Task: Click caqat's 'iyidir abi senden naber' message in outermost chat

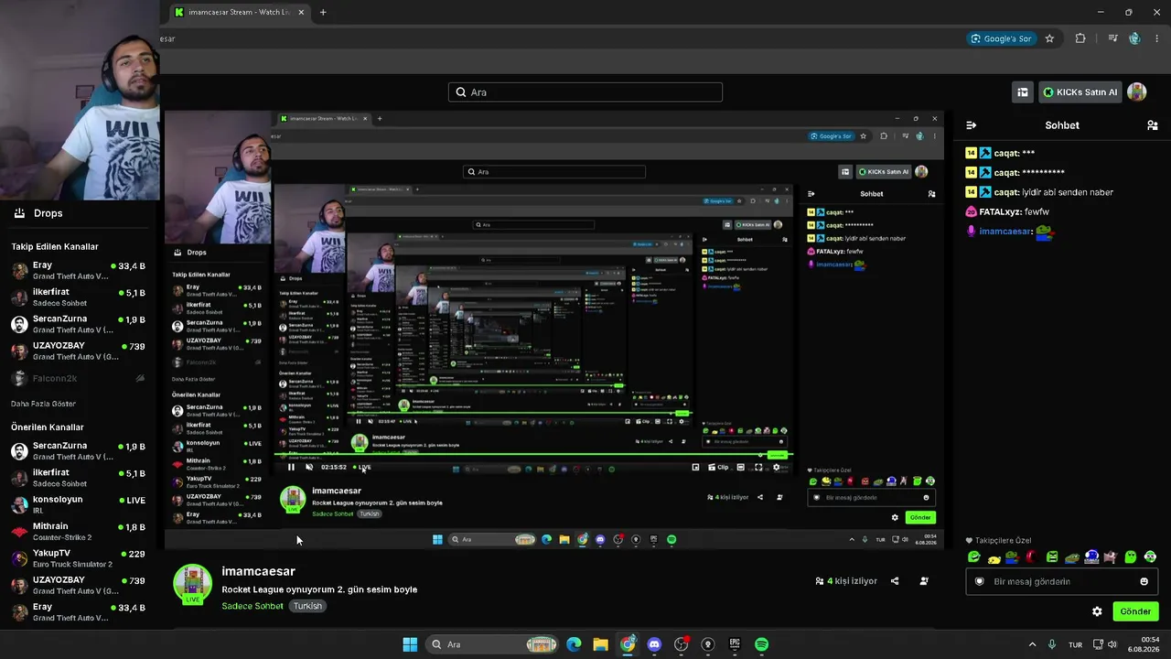Action: (1069, 192)
